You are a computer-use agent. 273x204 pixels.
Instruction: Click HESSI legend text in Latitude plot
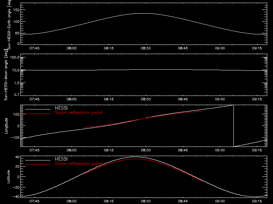61,159
